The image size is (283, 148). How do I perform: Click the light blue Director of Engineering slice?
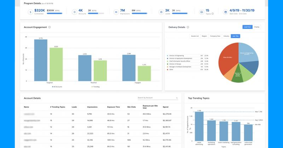248,53
